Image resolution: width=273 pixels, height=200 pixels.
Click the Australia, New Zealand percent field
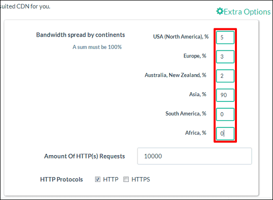pos(225,76)
